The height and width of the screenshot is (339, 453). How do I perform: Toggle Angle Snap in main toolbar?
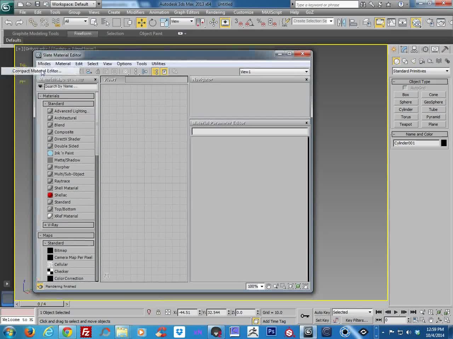[250, 23]
